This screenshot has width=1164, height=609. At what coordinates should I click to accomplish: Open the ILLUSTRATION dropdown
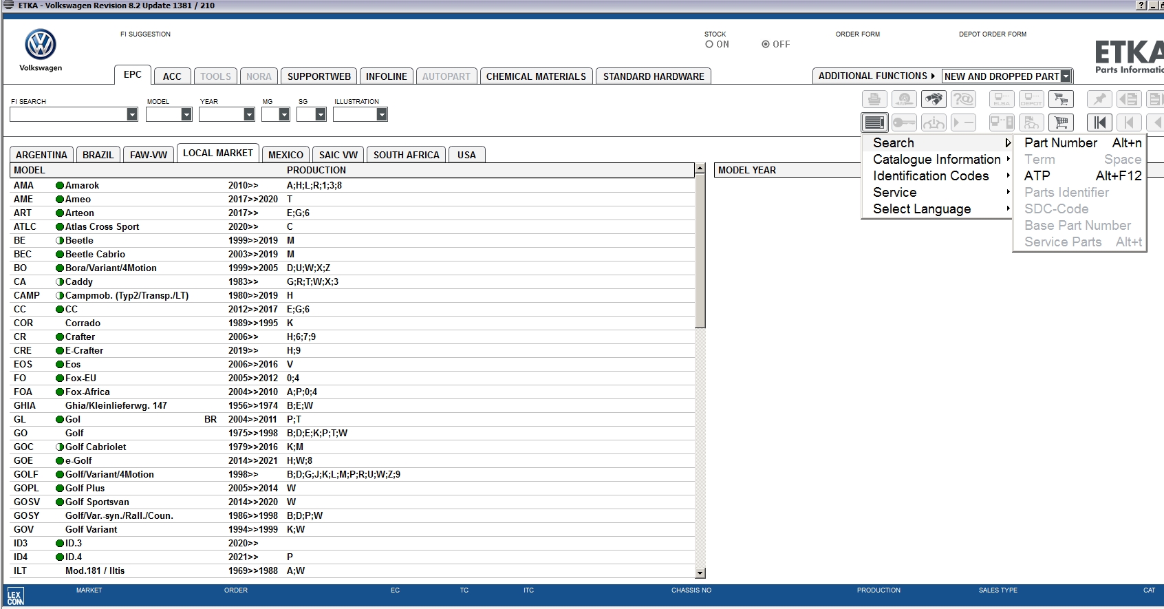[x=382, y=115]
